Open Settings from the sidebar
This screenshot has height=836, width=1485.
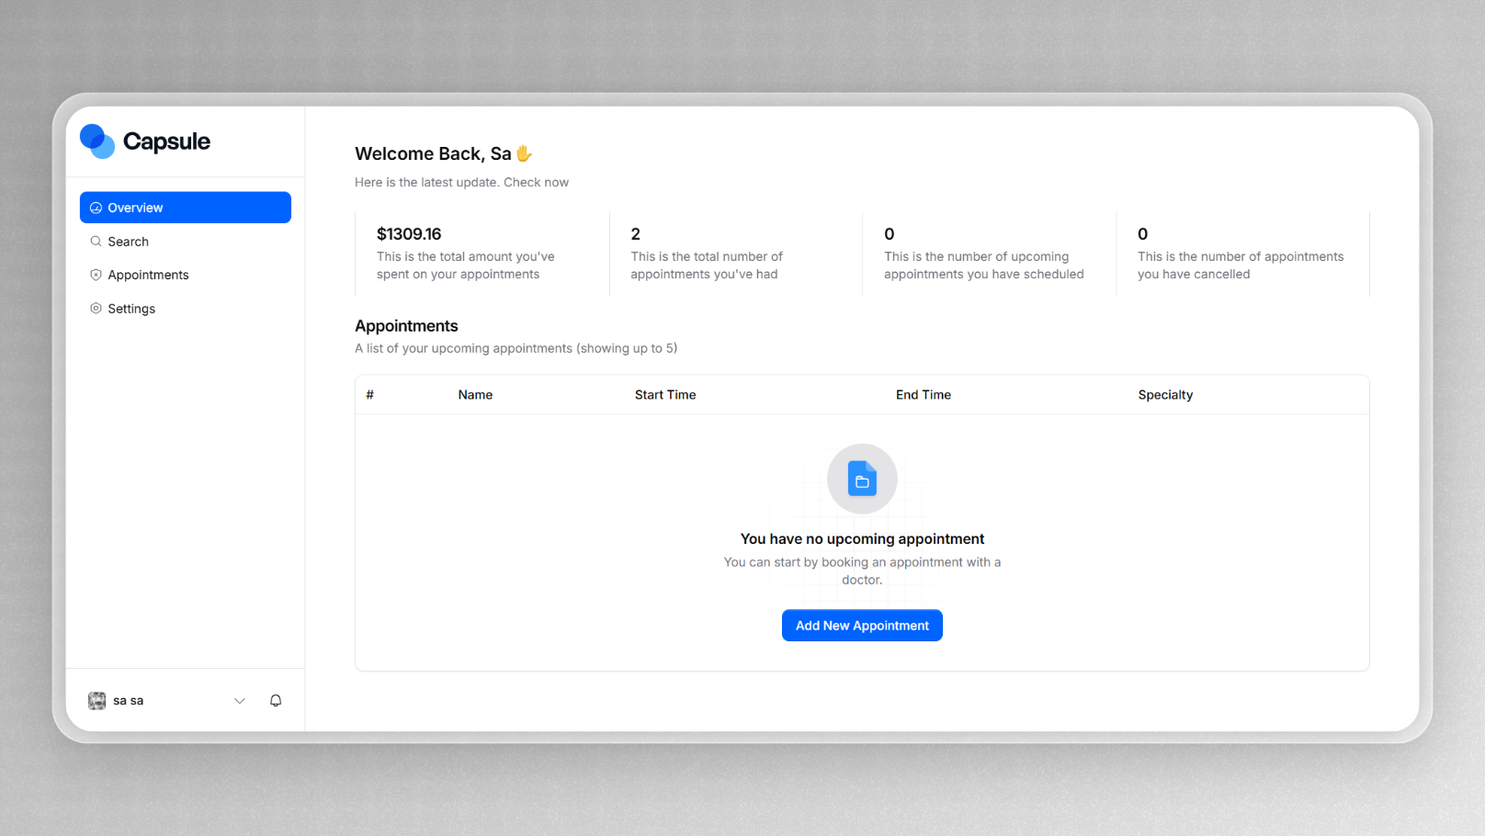pos(186,309)
